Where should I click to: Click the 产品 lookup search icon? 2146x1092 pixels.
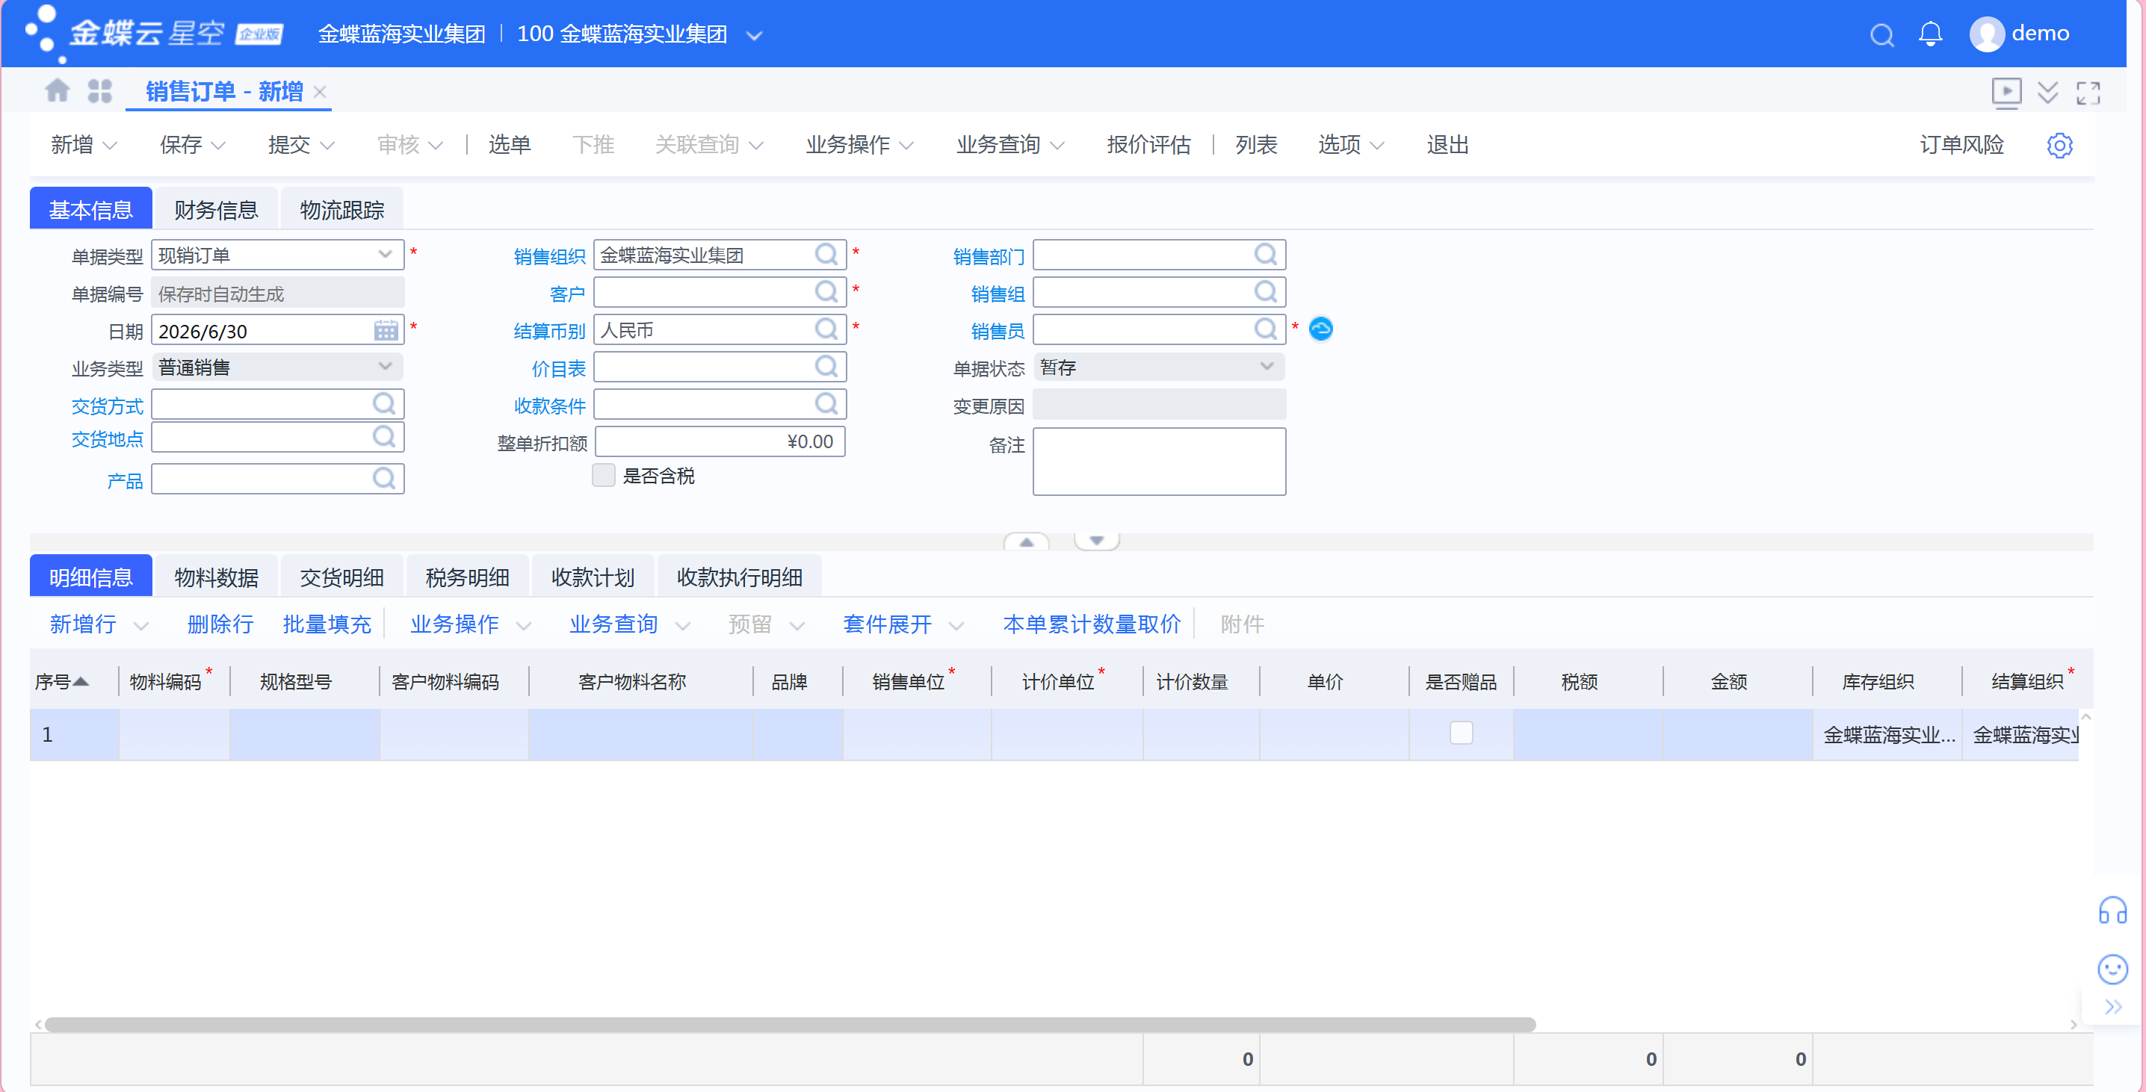(x=384, y=478)
